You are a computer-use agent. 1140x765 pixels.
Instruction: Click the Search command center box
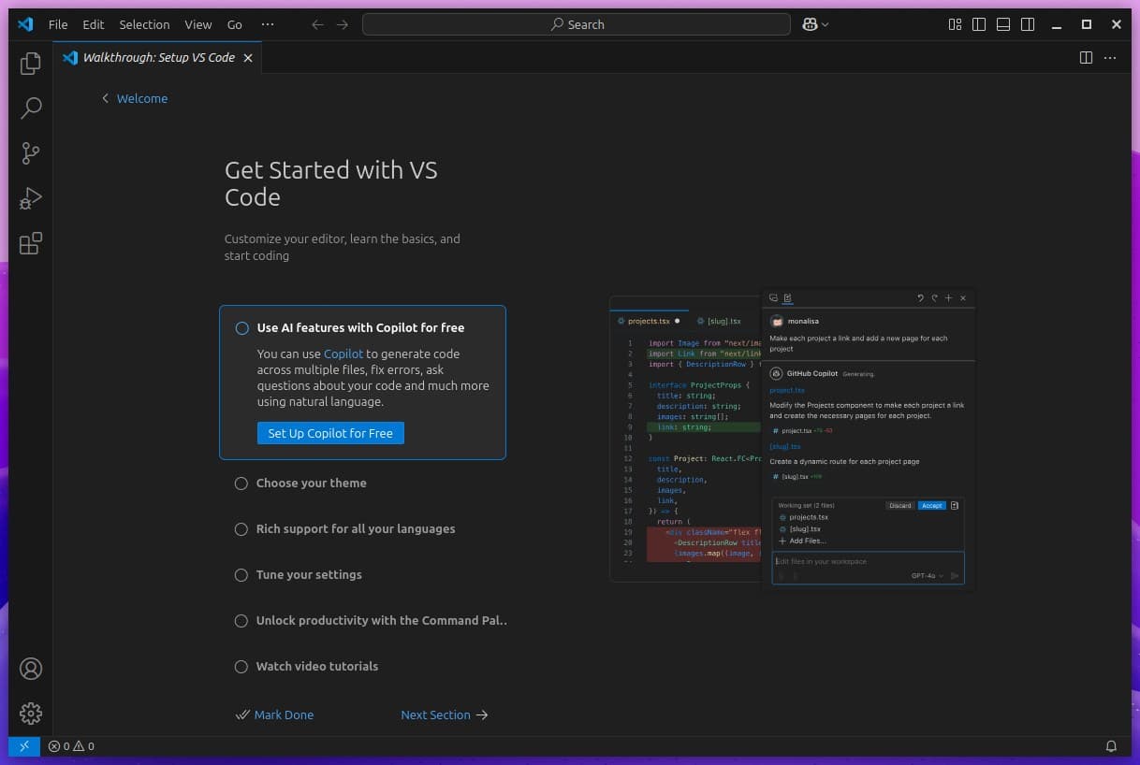tap(576, 25)
